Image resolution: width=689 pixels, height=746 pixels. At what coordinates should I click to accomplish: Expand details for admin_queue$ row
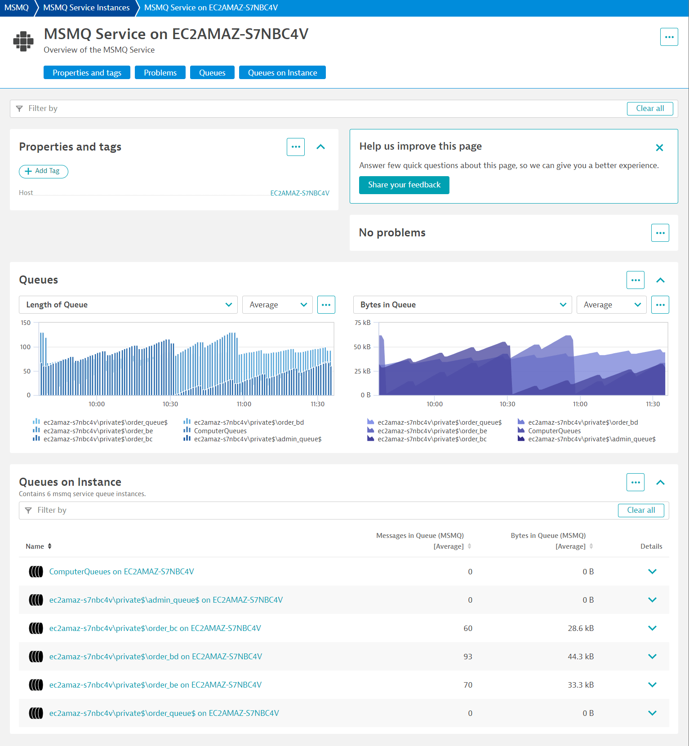(652, 600)
